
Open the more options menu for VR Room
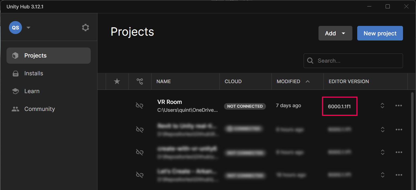(399, 106)
